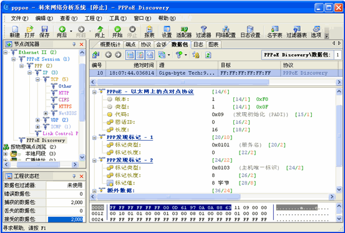Image resolution: width=345 pixels, height=233 pixels.
Task: Click the previous packet gray arrow
Action: tap(109, 55)
